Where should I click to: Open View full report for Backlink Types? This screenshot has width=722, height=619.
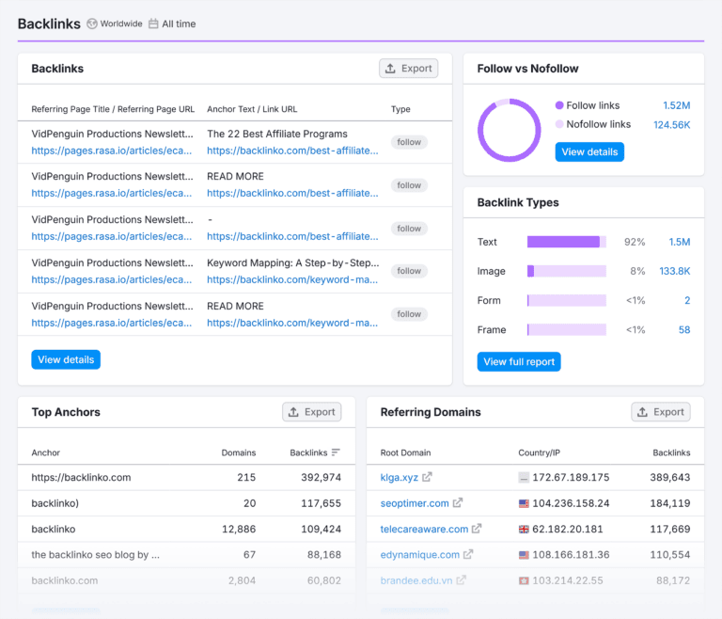click(520, 361)
